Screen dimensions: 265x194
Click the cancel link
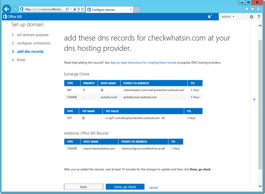(153, 188)
